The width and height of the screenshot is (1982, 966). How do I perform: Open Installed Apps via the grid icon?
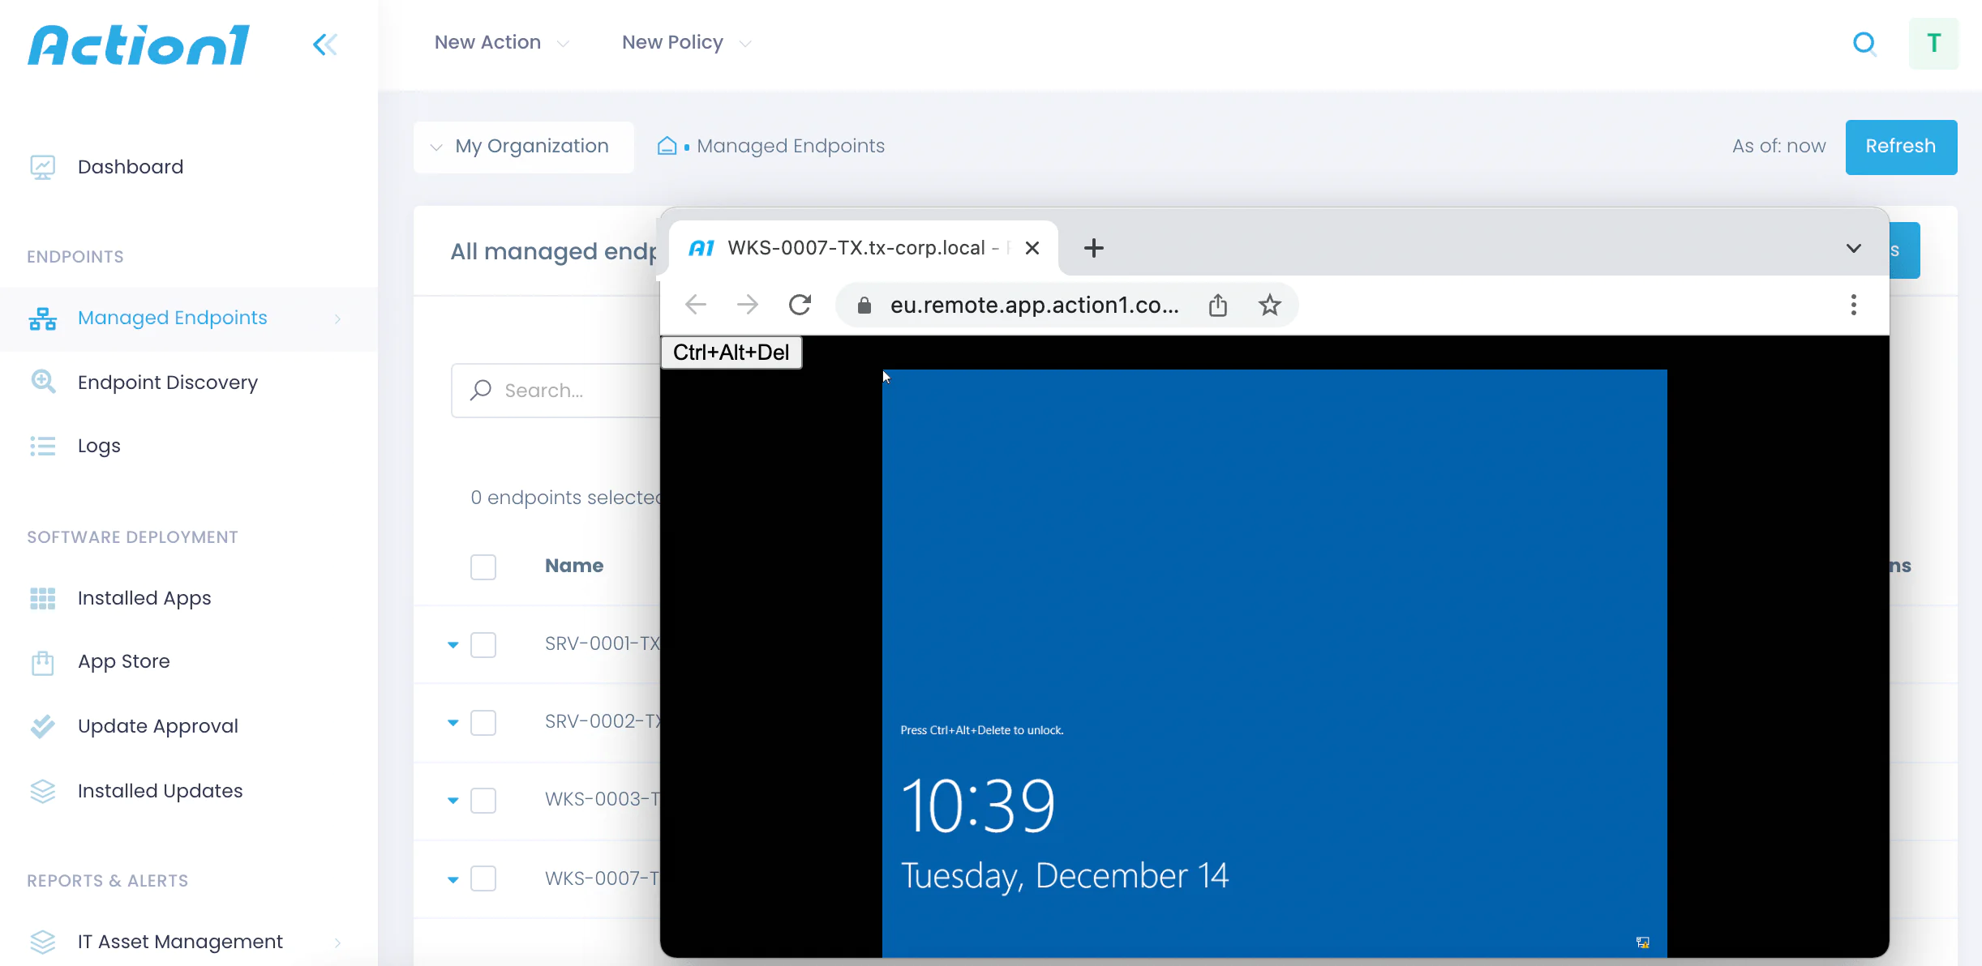pyautogui.click(x=42, y=598)
